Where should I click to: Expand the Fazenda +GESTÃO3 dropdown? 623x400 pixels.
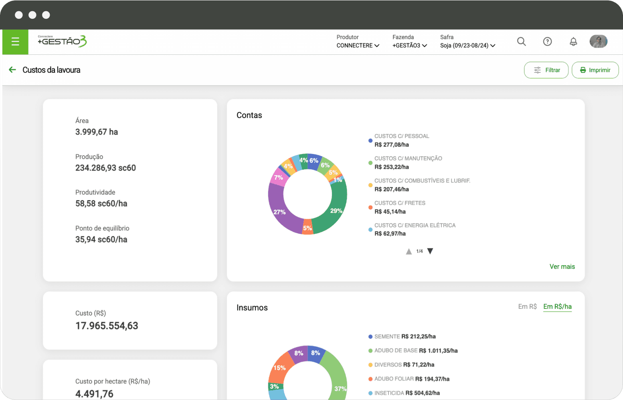point(409,46)
